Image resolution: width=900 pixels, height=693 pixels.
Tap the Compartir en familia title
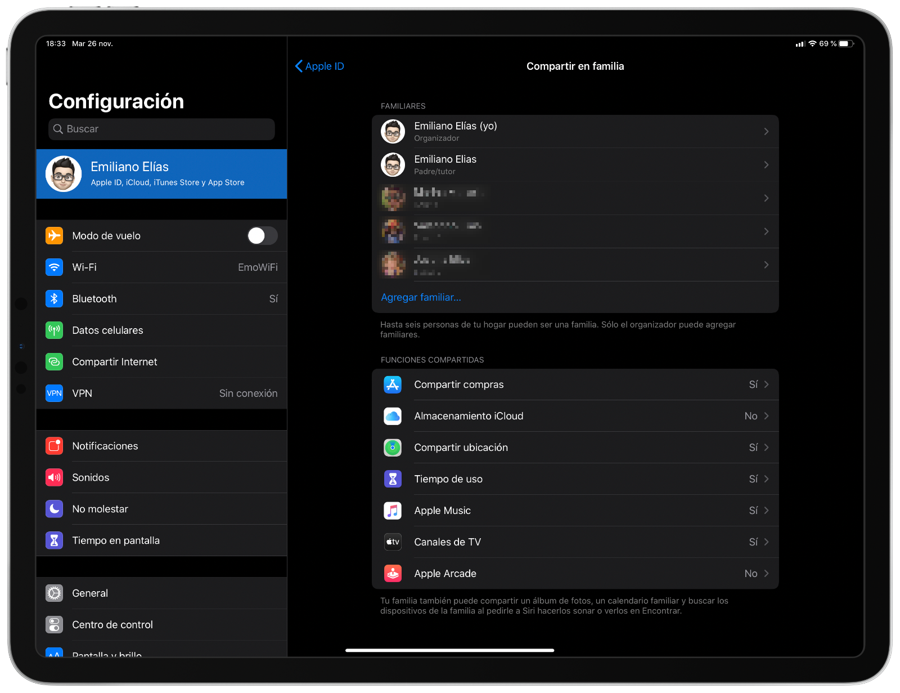(x=575, y=66)
